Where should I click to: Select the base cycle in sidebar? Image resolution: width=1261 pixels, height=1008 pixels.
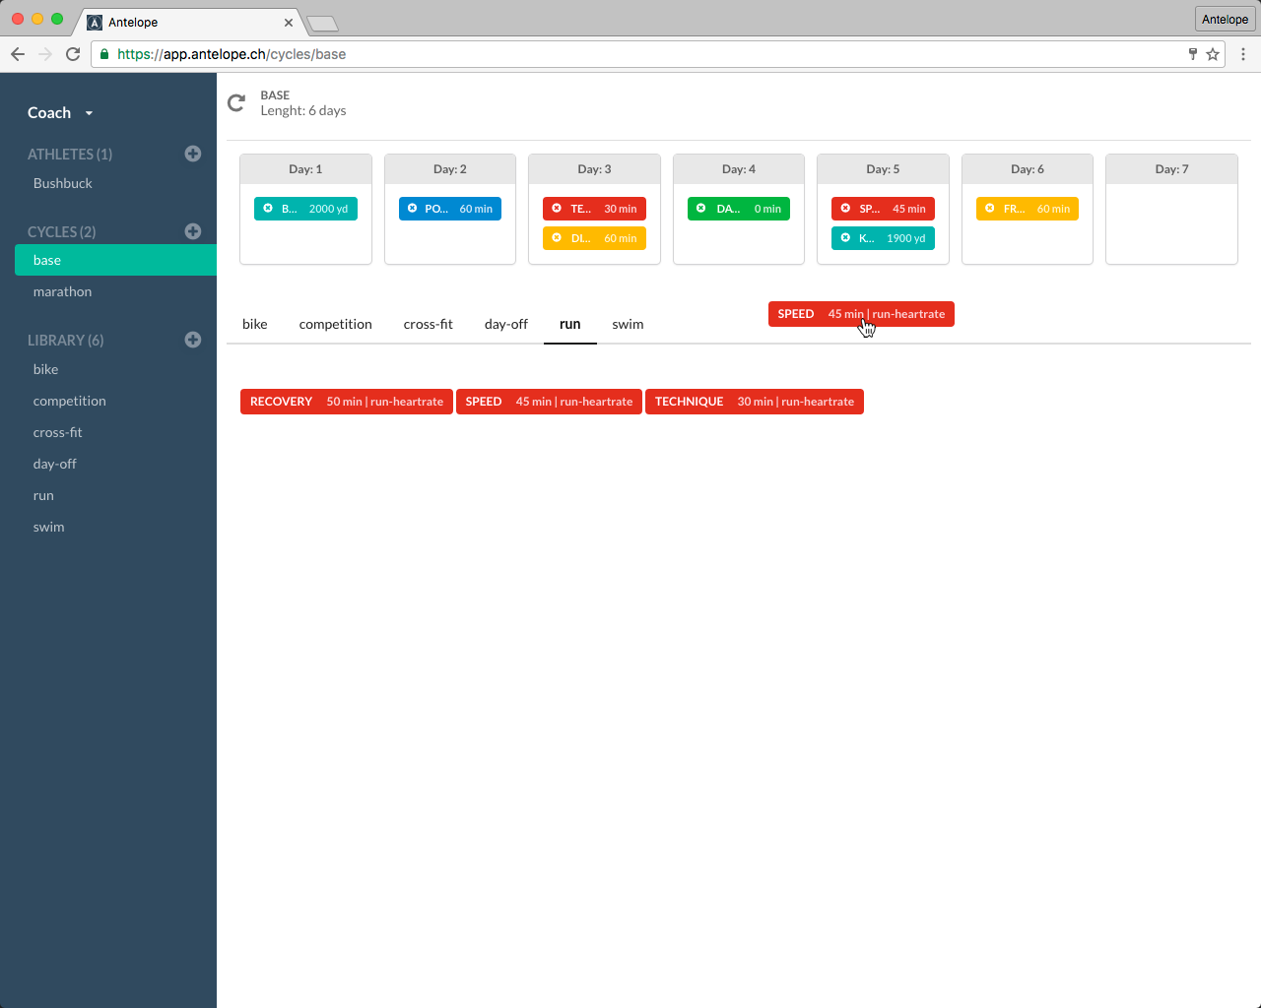point(115,260)
